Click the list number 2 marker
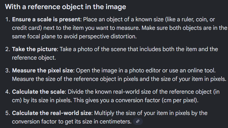This screenshot has width=228, height=128. tap(7, 49)
